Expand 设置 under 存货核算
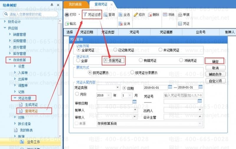Viewport: 236px width, 149px height. point(15,66)
